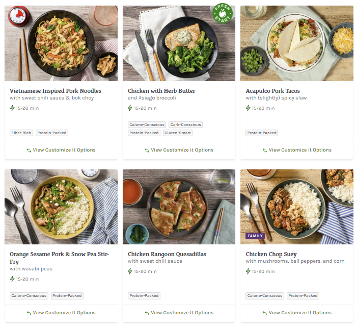Image resolution: width=357 pixels, height=326 pixels.
Task: Click swap arrows icon on Chicken Chop Suey card
Action: (x=265, y=313)
